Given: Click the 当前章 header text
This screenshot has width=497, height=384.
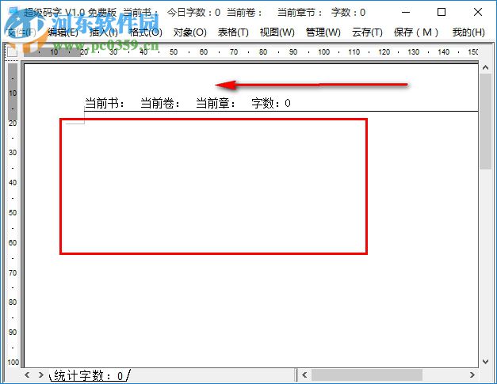Looking at the screenshot, I should 216,103.
